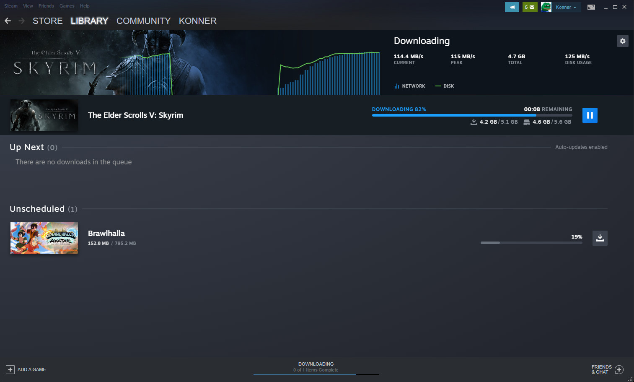Screen dimensions: 634x382
Task: Open the 5 messages inbox icon
Action: 530,7
